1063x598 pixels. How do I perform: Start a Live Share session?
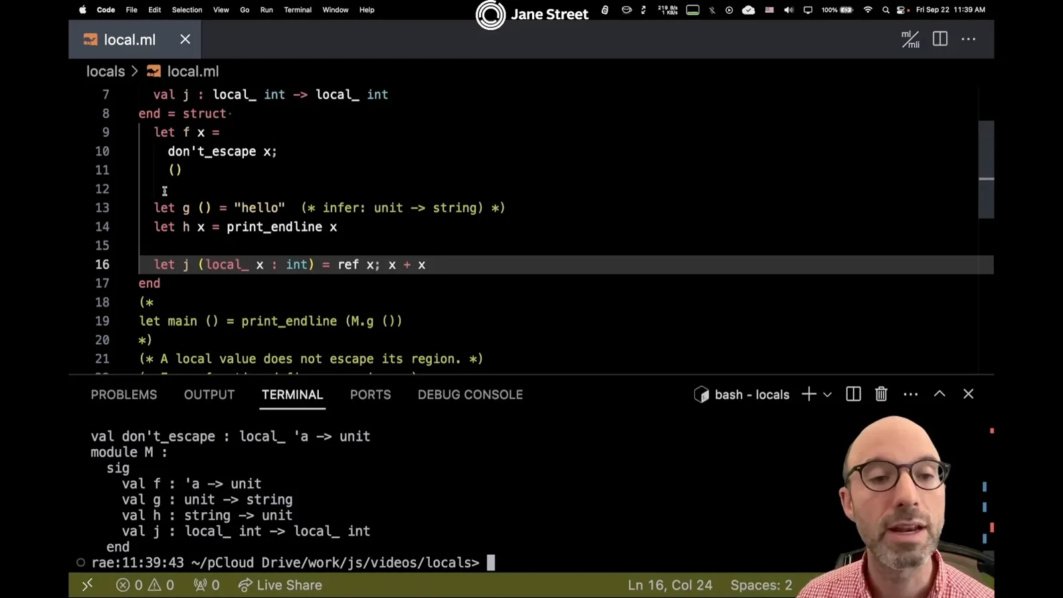pyautogui.click(x=280, y=585)
